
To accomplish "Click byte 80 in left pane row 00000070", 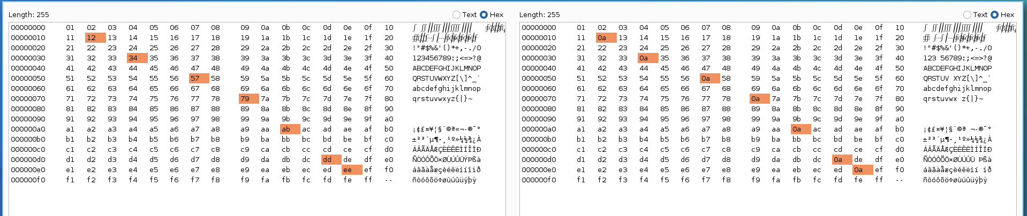I will (389, 99).
